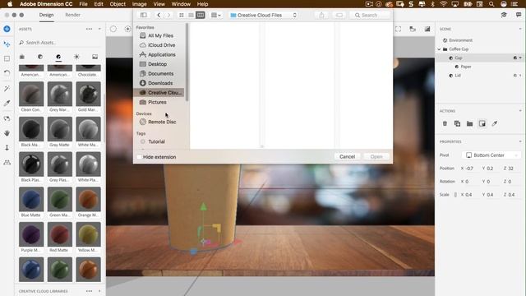Screen dimensions: 526x296
Task: Select the Black Plastic material thumbnail
Action: coord(31,164)
